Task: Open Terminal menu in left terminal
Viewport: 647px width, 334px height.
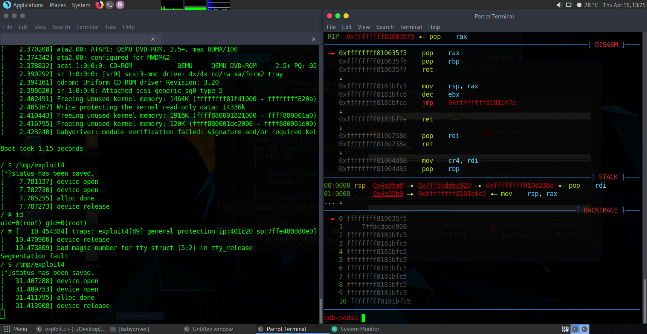Action: click(x=87, y=27)
